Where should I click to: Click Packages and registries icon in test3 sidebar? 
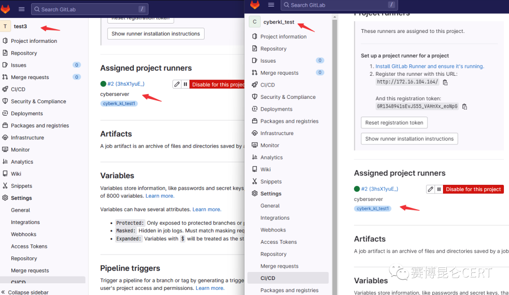point(5,125)
